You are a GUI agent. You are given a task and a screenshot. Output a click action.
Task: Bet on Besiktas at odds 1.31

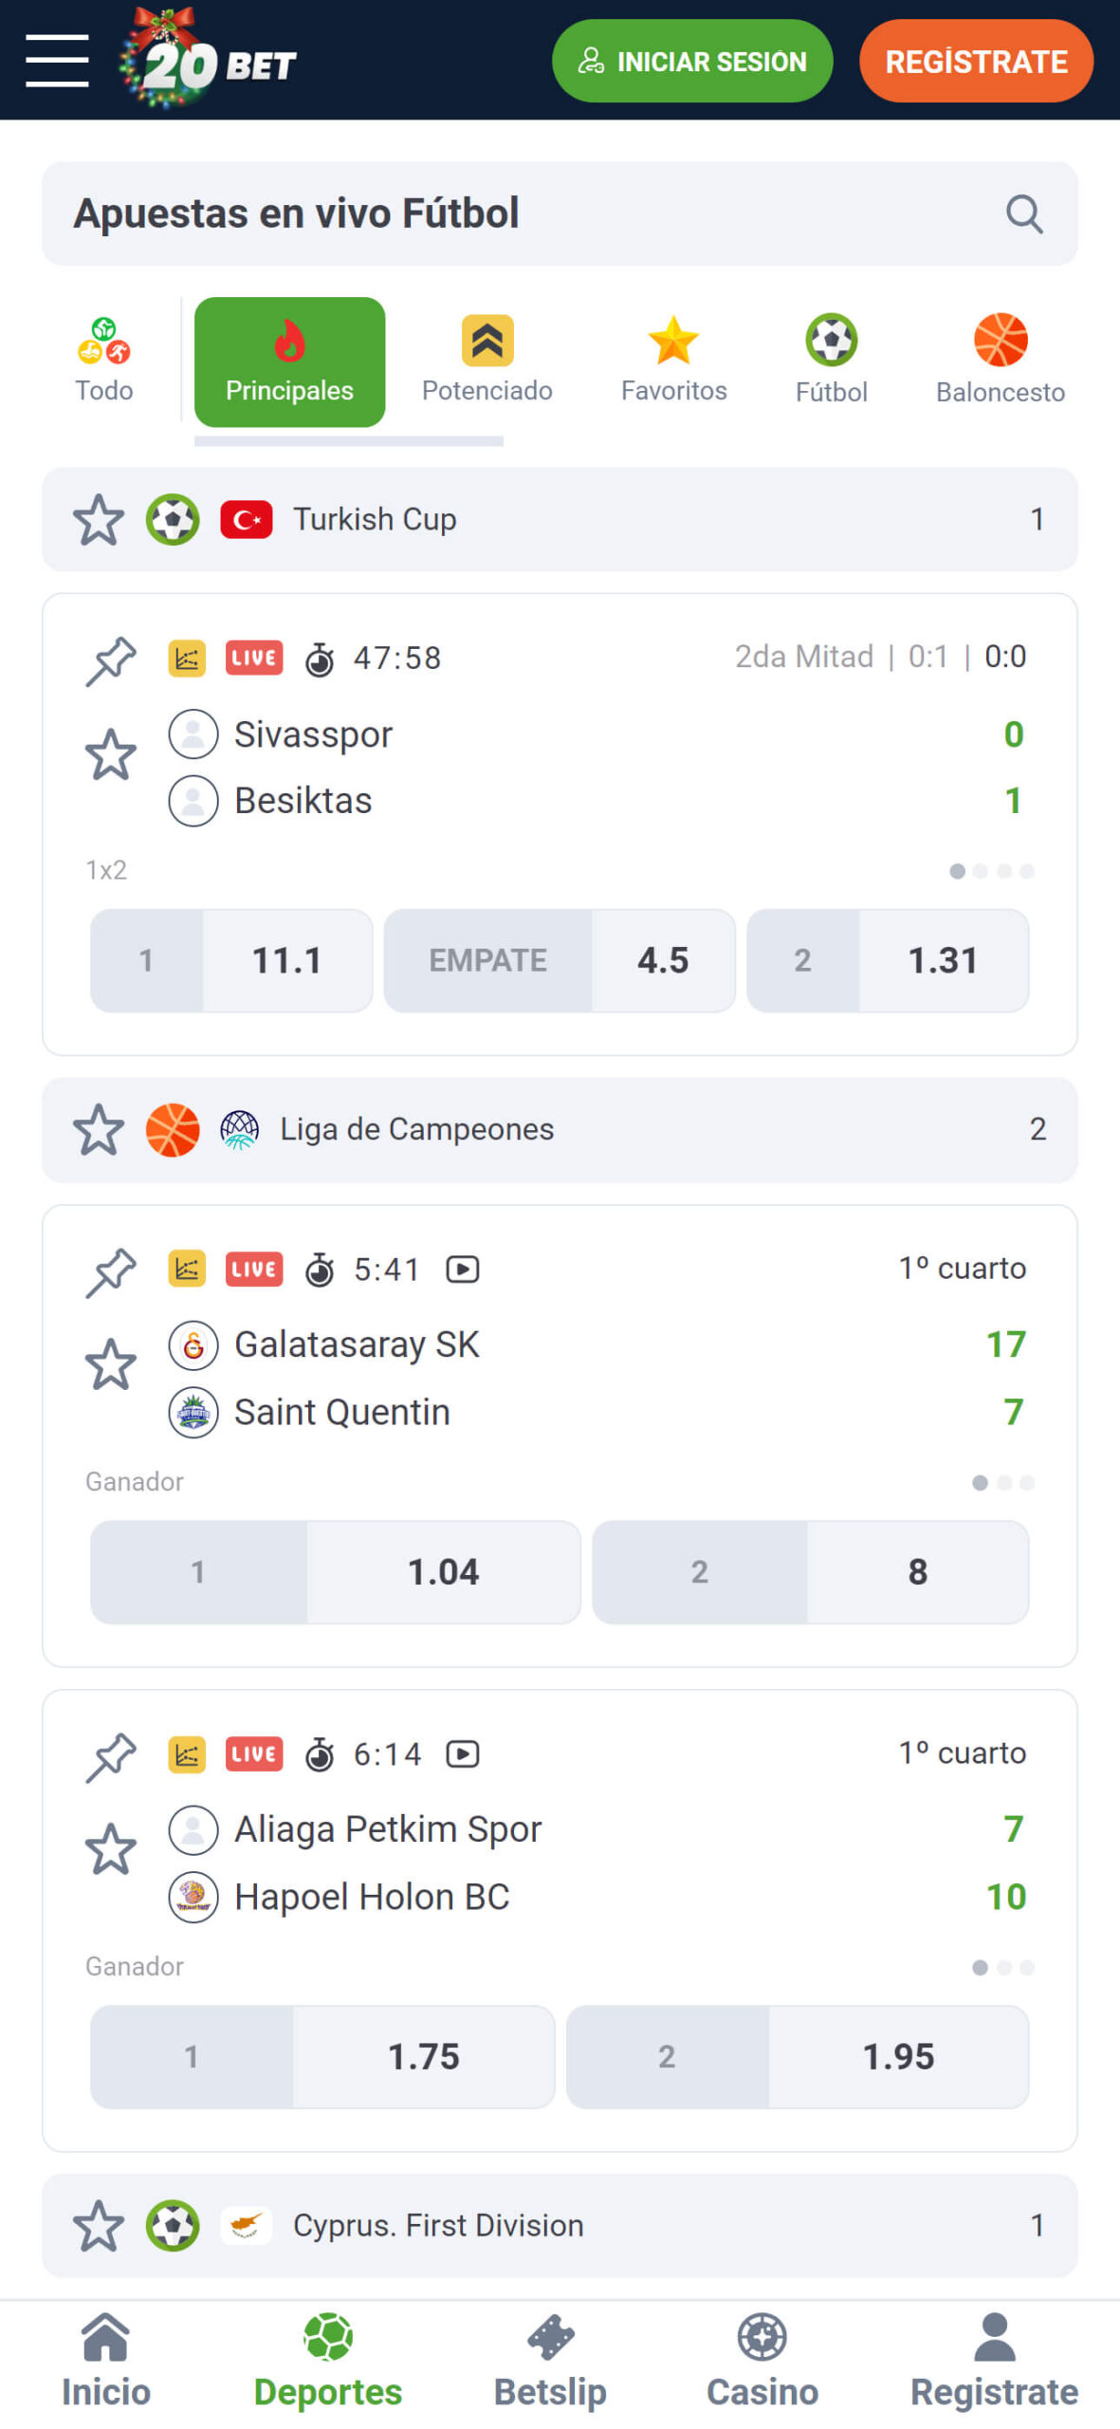coord(887,960)
